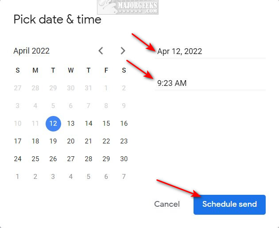
Task: Edit the 9:23 AM time field
Action: 210,83
